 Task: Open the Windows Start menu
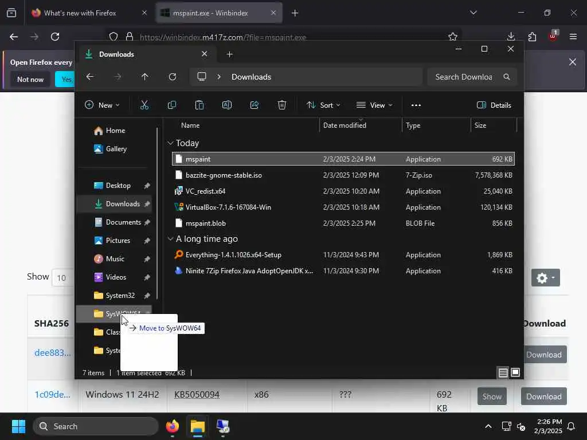coord(18,426)
